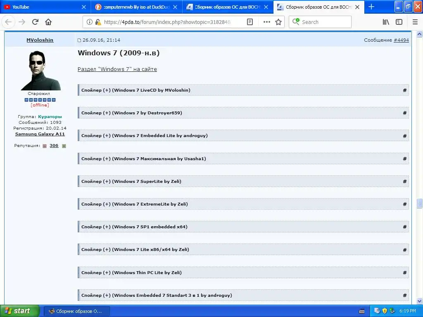Open message link #4494
The height and width of the screenshot is (317, 423).
[x=401, y=40]
